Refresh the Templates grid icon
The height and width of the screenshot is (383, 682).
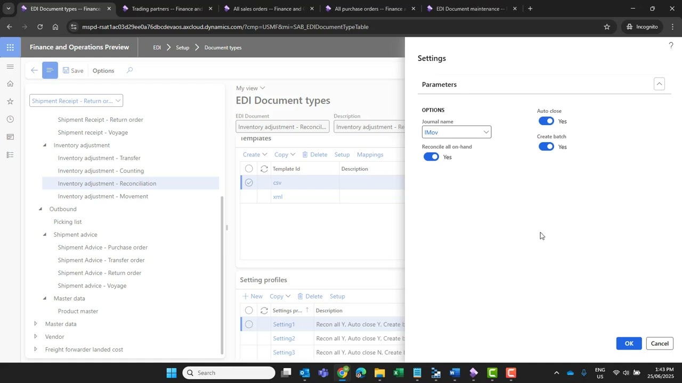(264, 169)
